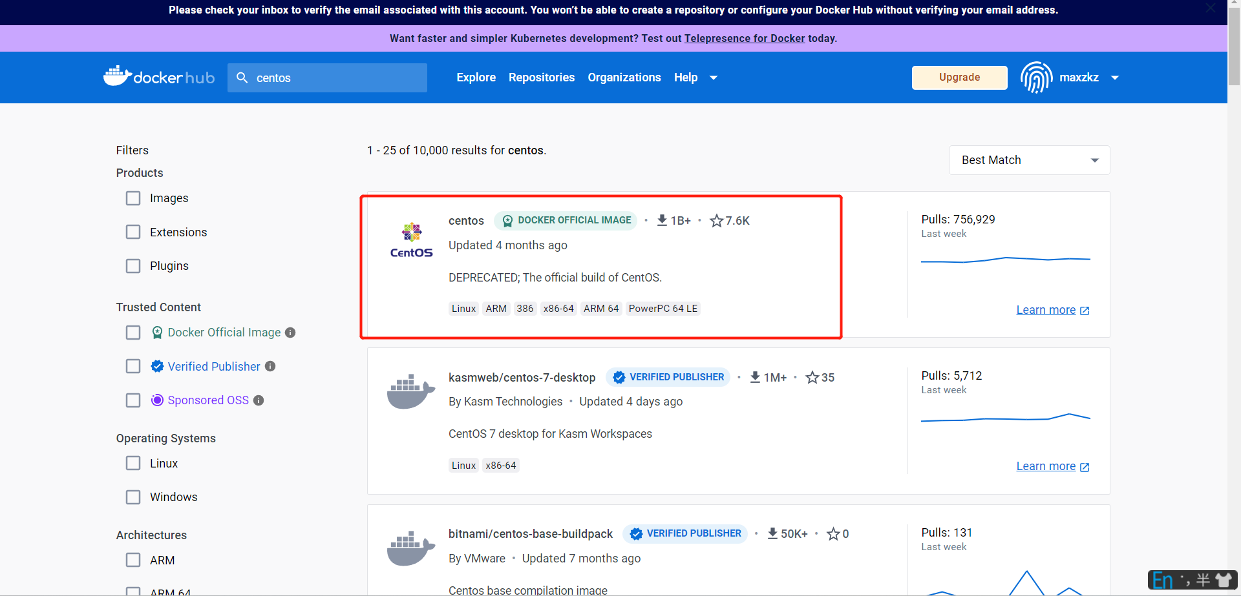This screenshot has width=1241, height=596.
Task: Open the fingerprint avatar for maxzkz
Action: point(1036,77)
